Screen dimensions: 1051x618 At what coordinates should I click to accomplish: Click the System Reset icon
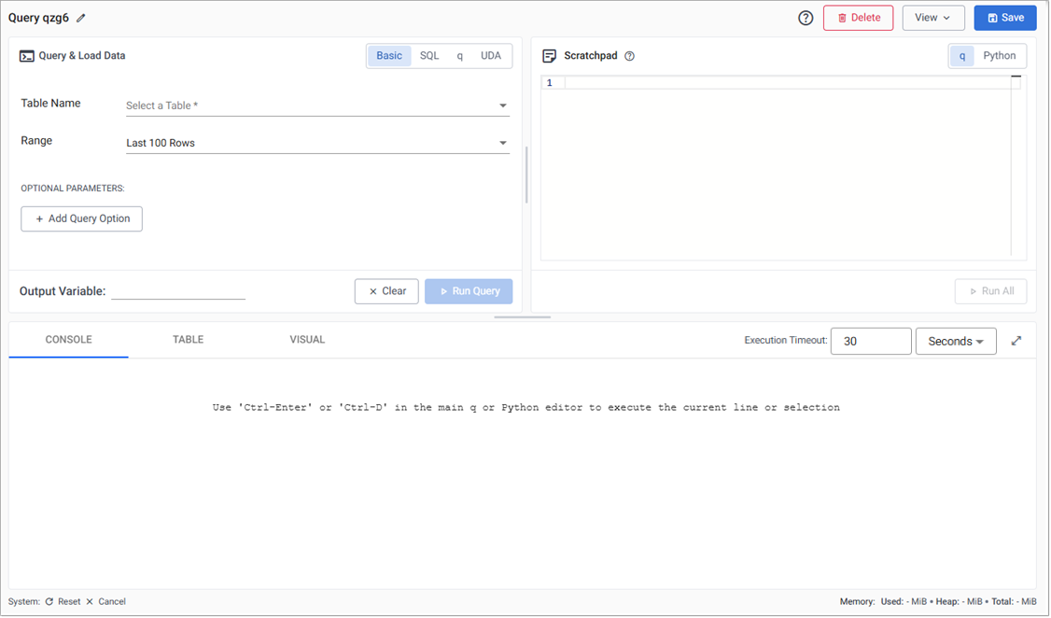click(49, 602)
